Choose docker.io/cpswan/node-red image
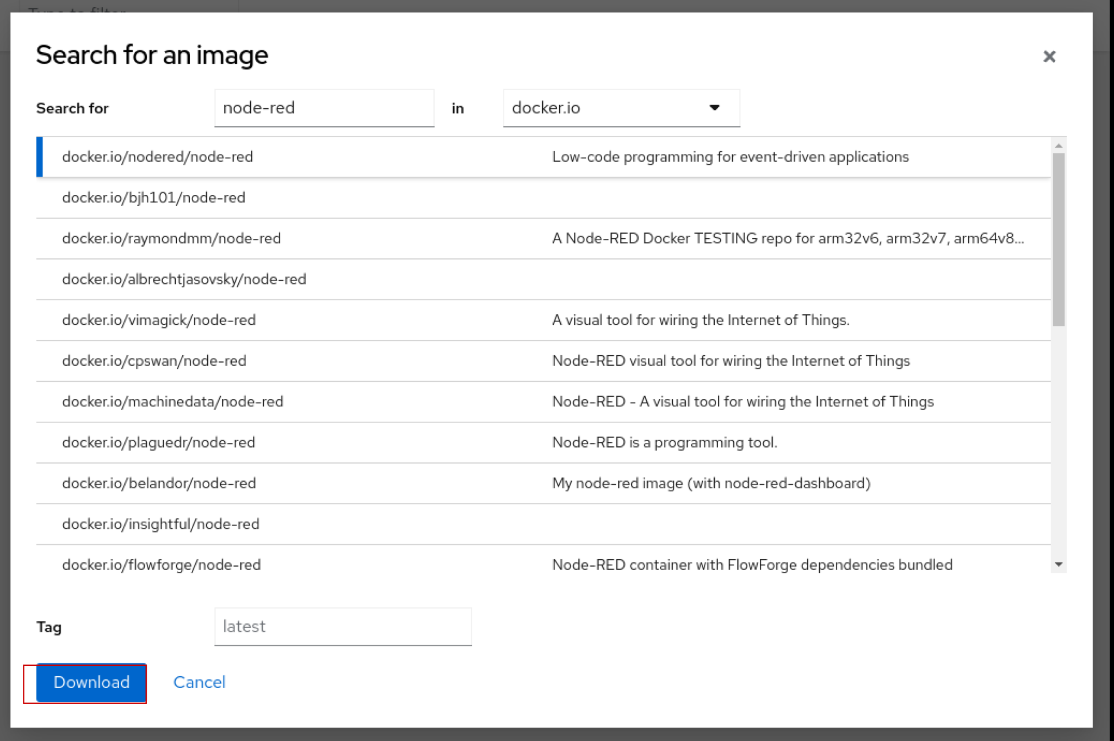 pyautogui.click(x=154, y=361)
